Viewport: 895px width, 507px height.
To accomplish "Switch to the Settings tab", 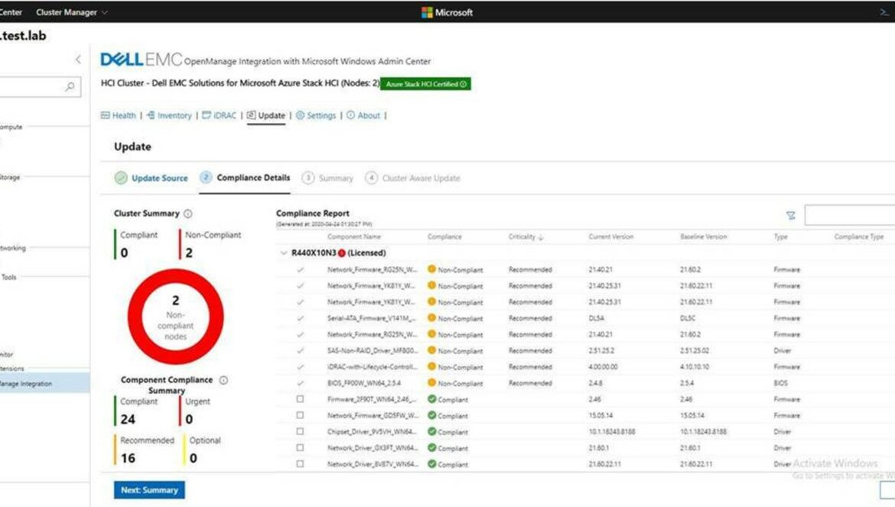I will (316, 115).
